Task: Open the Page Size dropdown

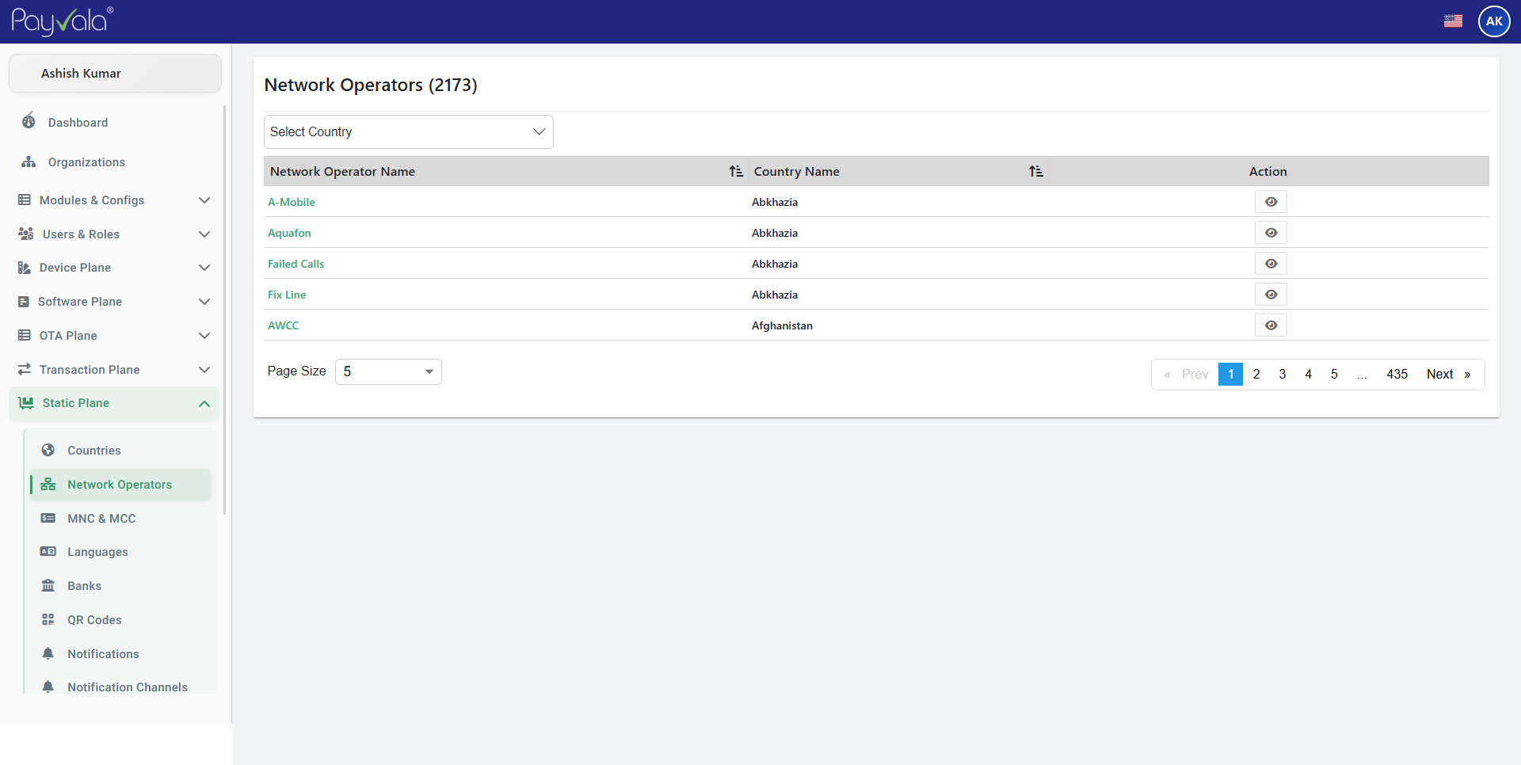Action: pyautogui.click(x=388, y=371)
